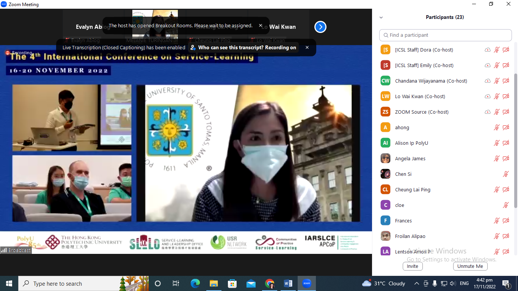Click ahong's muted microphone icon
Image resolution: width=518 pixels, height=291 pixels.
[497, 127]
